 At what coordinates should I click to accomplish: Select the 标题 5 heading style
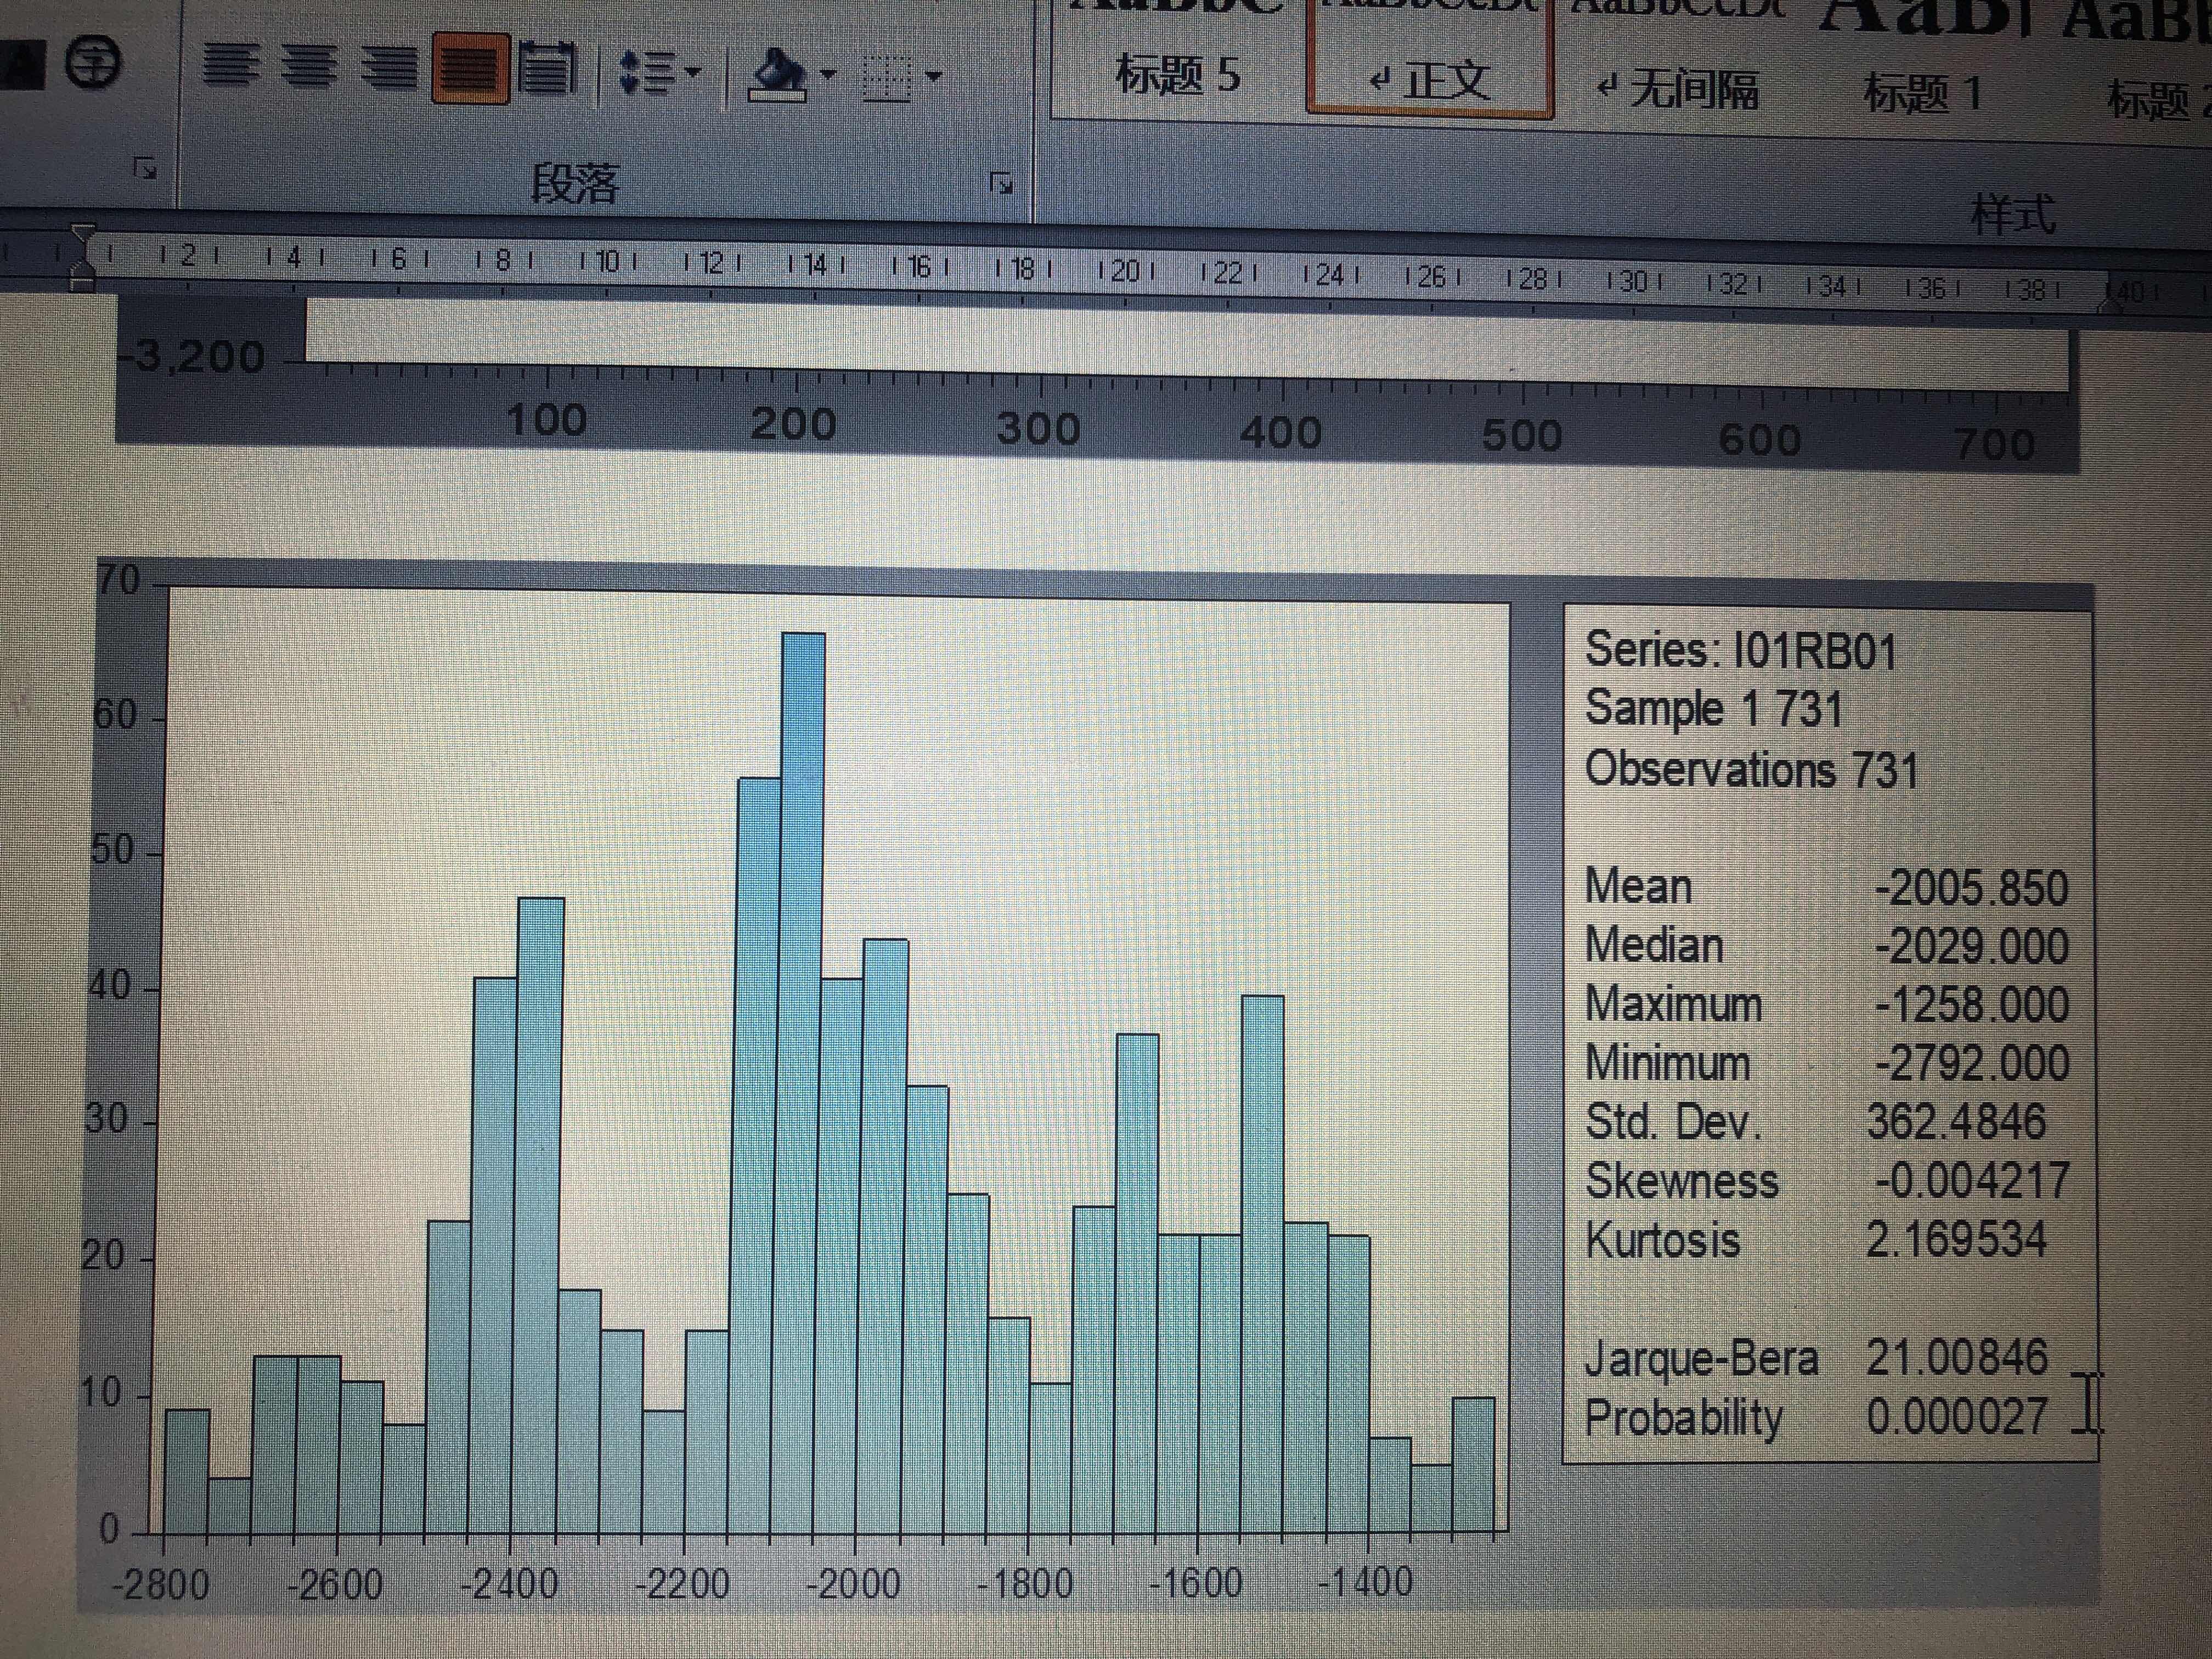(1177, 73)
